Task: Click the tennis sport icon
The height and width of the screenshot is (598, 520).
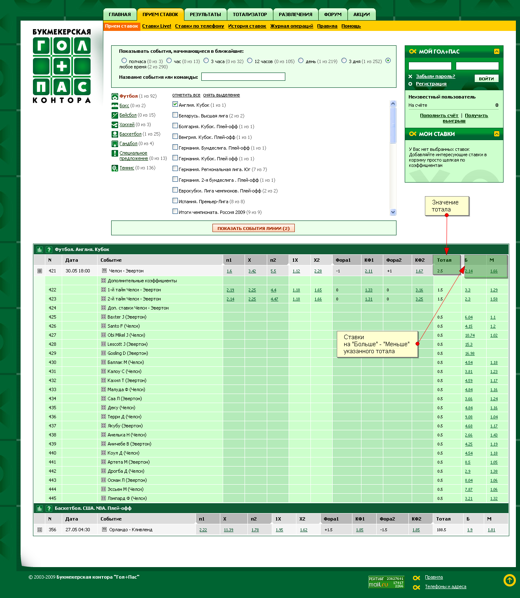Action: (x=115, y=168)
